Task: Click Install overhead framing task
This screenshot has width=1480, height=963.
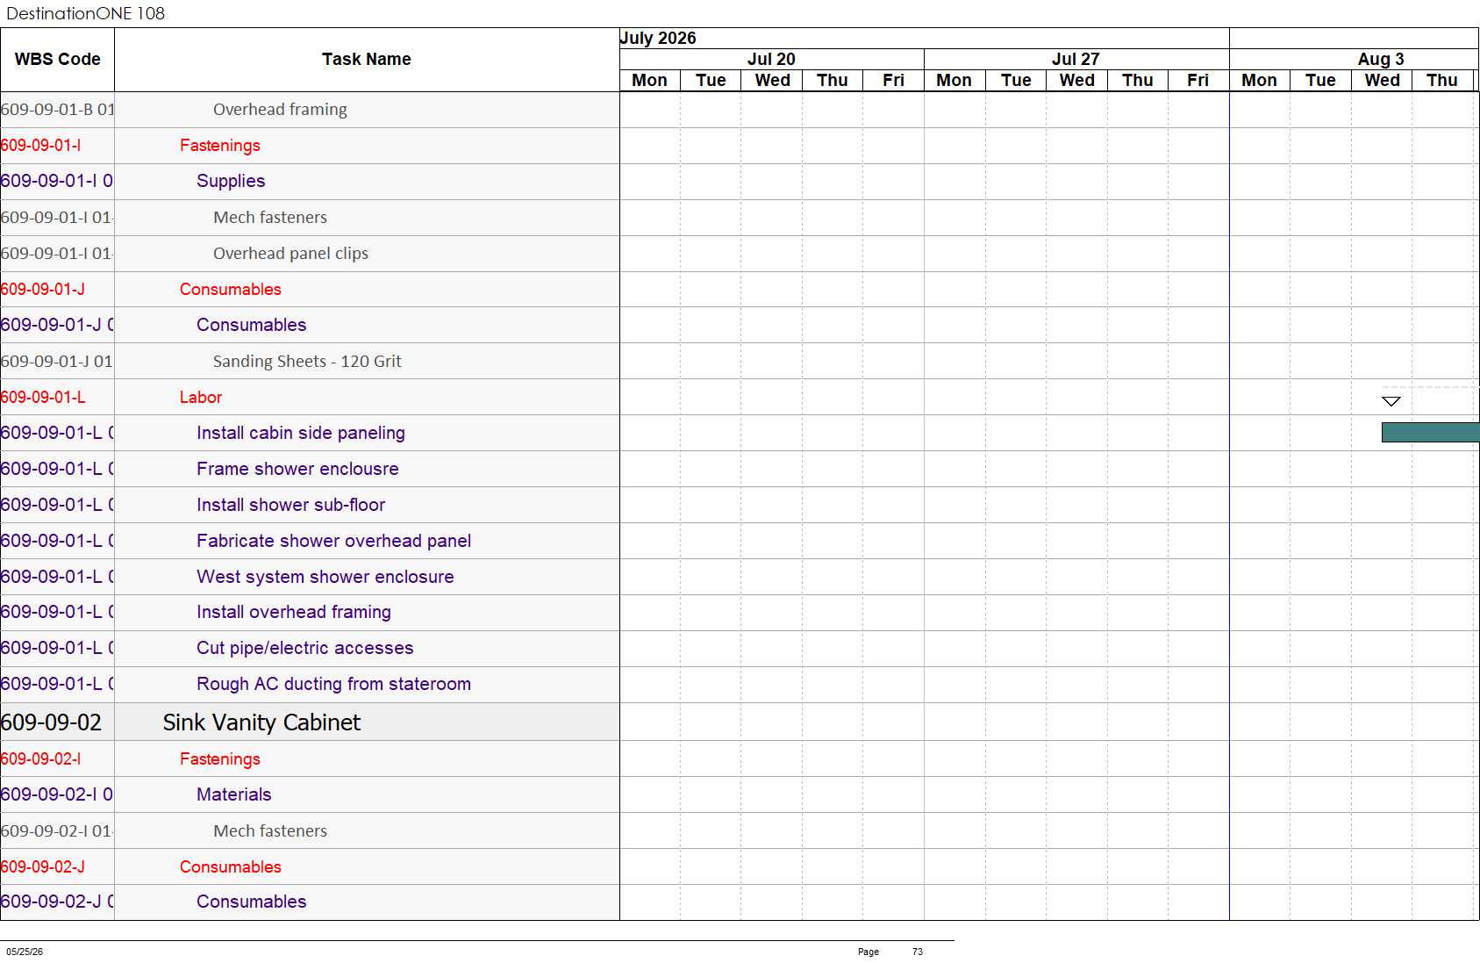Action: click(x=294, y=612)
